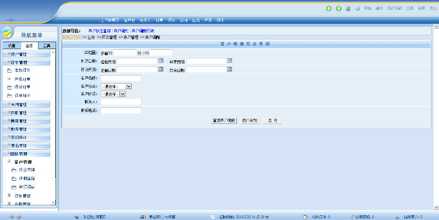Click folder icon next to 详细监控
The image size is (439, 220).
[x=13, y=178]
